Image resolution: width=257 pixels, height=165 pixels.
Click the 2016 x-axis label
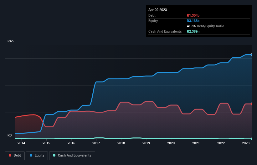(x=71, y=143)
